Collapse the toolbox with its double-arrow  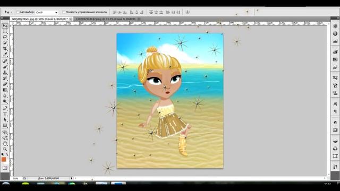pos(2,18)
